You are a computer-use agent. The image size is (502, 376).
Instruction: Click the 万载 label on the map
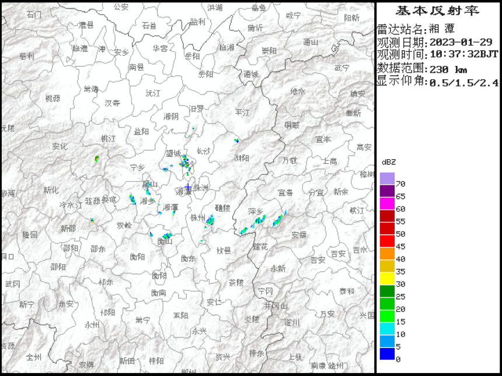point(290,160)
